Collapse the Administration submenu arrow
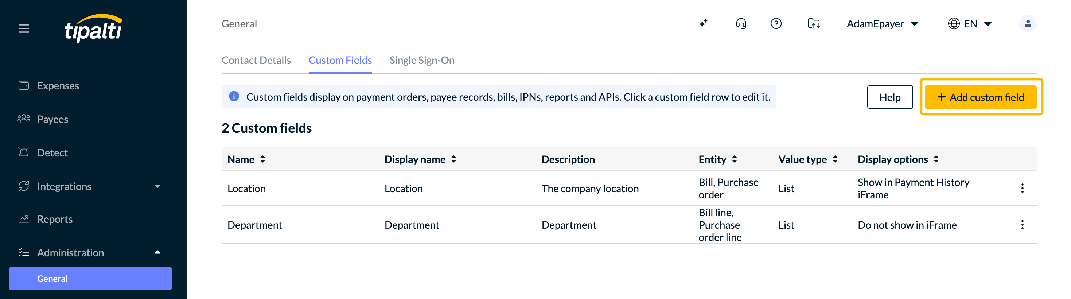The image size is (1071, 299). [157, 252]
